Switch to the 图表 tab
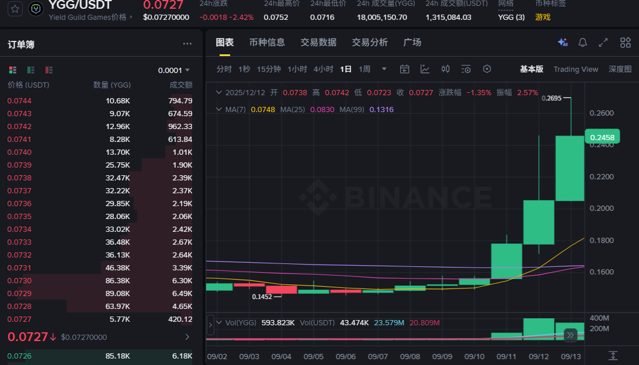The height and width of the screenshot is (365, 639). click(224, 43)
